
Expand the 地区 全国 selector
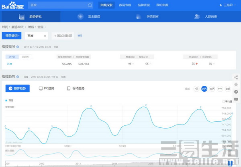tap(41, 27)
